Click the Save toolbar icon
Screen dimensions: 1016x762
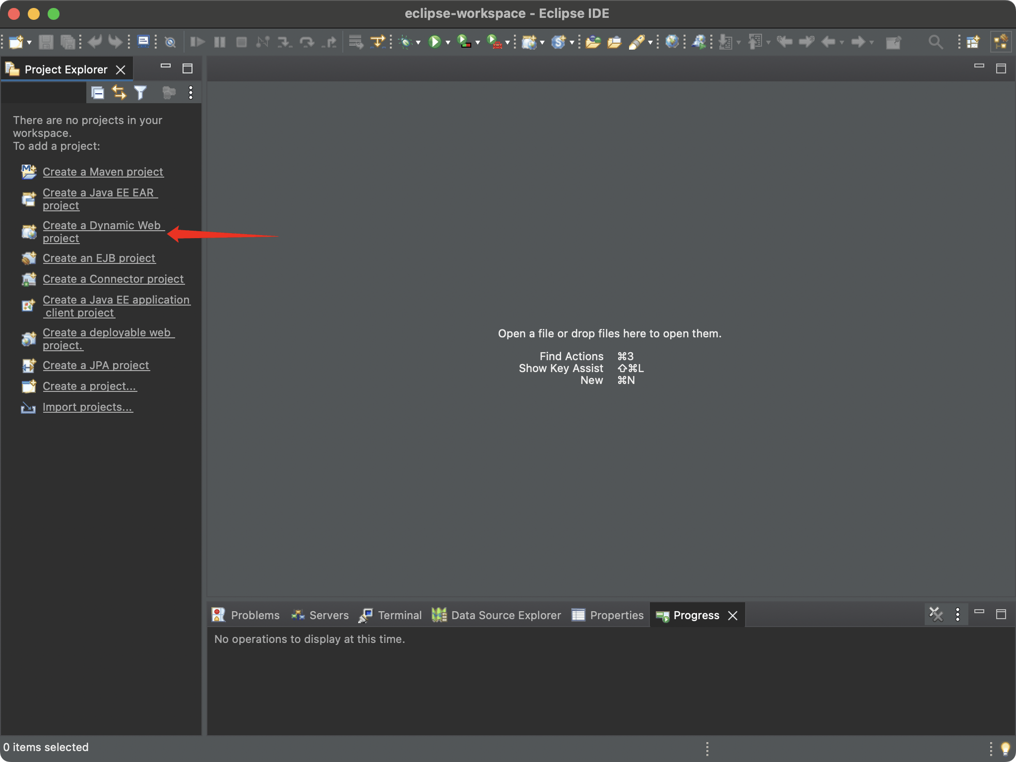pos(46,42)
